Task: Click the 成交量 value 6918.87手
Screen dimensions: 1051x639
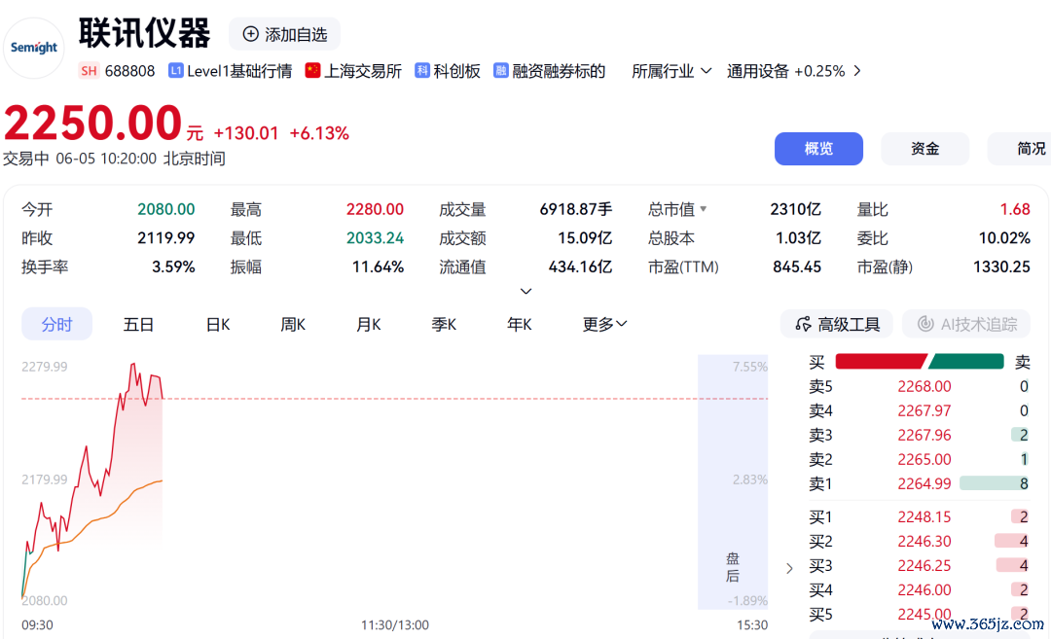Action: (x=576, y=209)
